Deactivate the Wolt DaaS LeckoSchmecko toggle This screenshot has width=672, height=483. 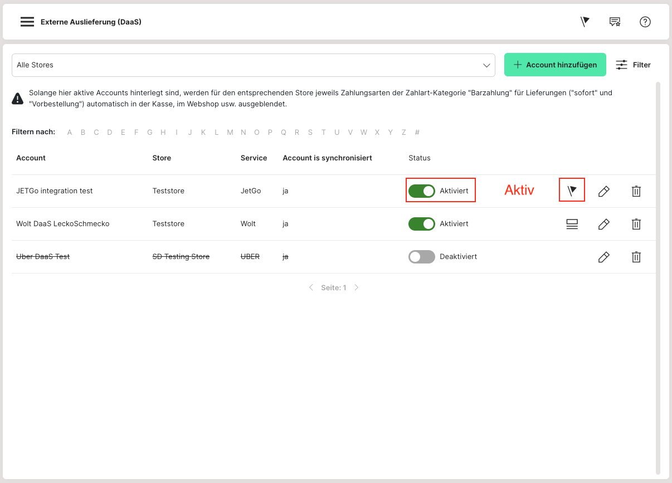[422, 224]
